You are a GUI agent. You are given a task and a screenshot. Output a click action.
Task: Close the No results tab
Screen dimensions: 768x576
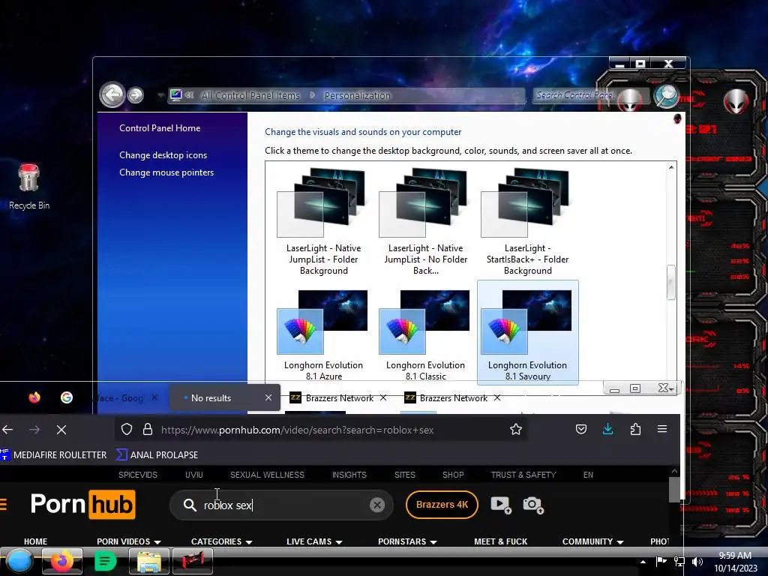click(x=268, y=397)
